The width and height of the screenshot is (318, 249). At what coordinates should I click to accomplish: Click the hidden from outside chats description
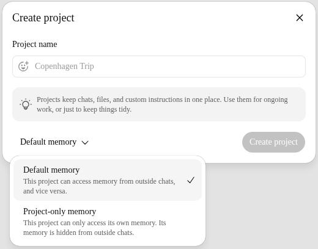coord(95,228)
